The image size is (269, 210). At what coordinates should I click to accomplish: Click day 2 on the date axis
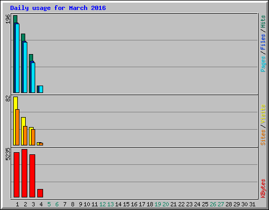[25, 204]
